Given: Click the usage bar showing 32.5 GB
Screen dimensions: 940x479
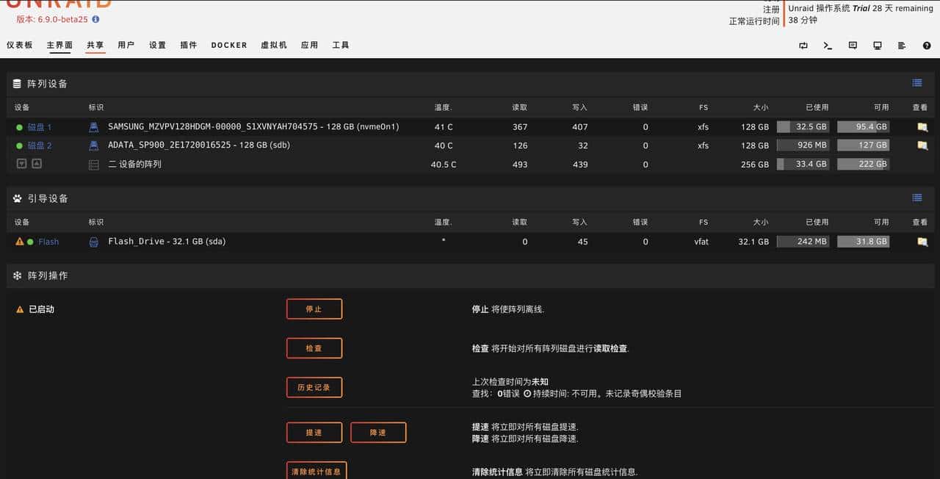Looking at the screenshot, I should point(803,126).
